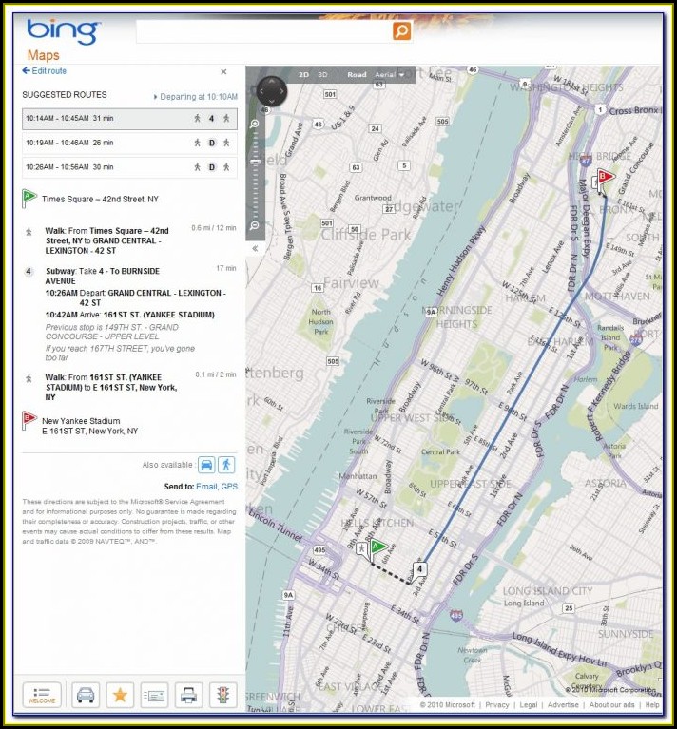Click the Email send-to link
Image resolution: width=677 pixels, height=729 pixels.
point(206,487)
